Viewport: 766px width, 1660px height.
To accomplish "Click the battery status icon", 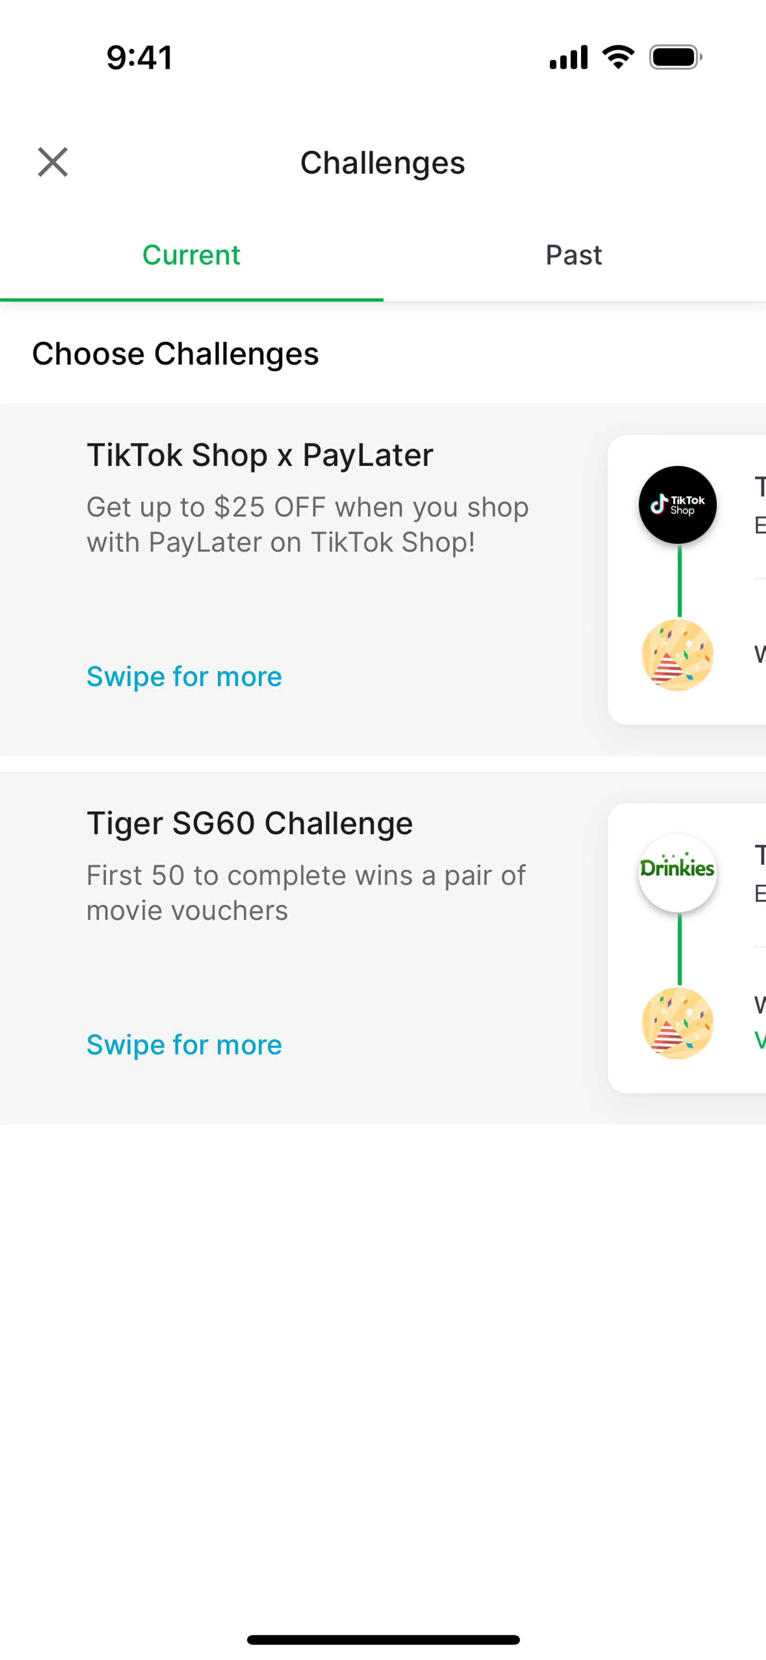I will tap(675, 57).
